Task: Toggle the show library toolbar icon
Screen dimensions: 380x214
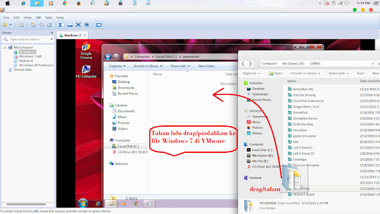Action: click(62, 25)
